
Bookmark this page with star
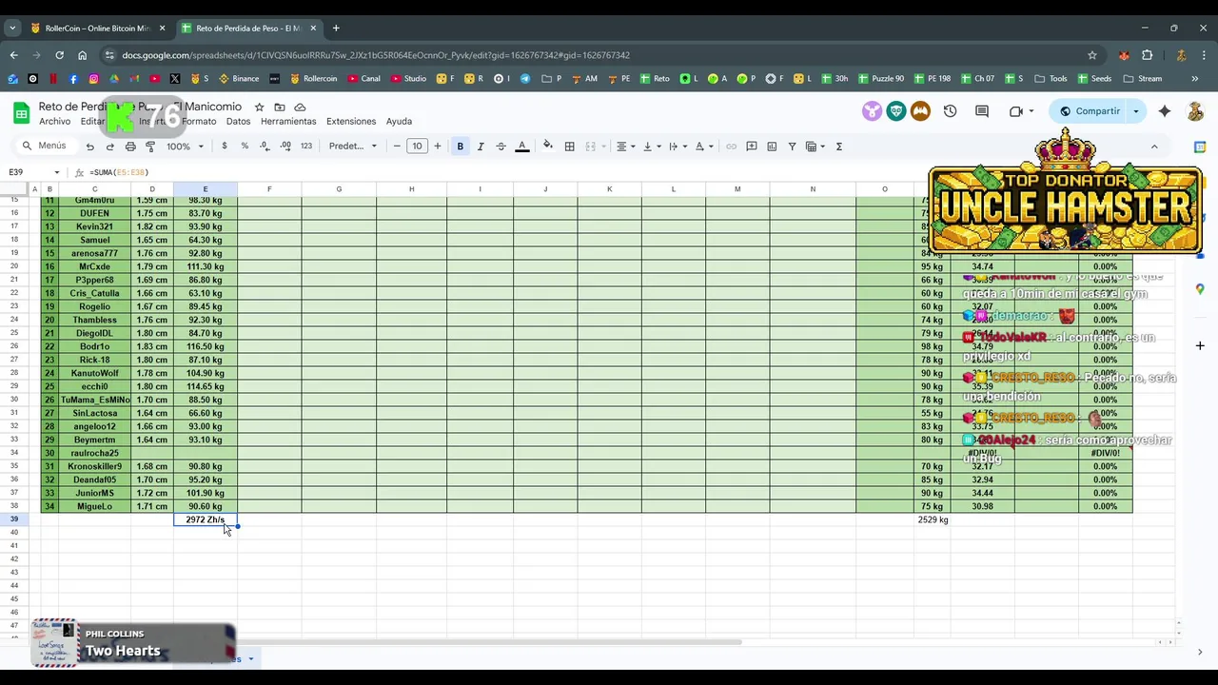(x=1092, y=55)
